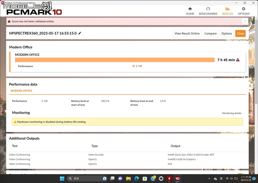The height and width of the screenshot is (183, 258).
Task: Click the 7 h 45 min result text
Action: 226,60
